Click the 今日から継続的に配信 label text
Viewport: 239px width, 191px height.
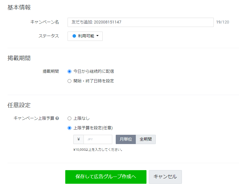(x=94, y=71)
